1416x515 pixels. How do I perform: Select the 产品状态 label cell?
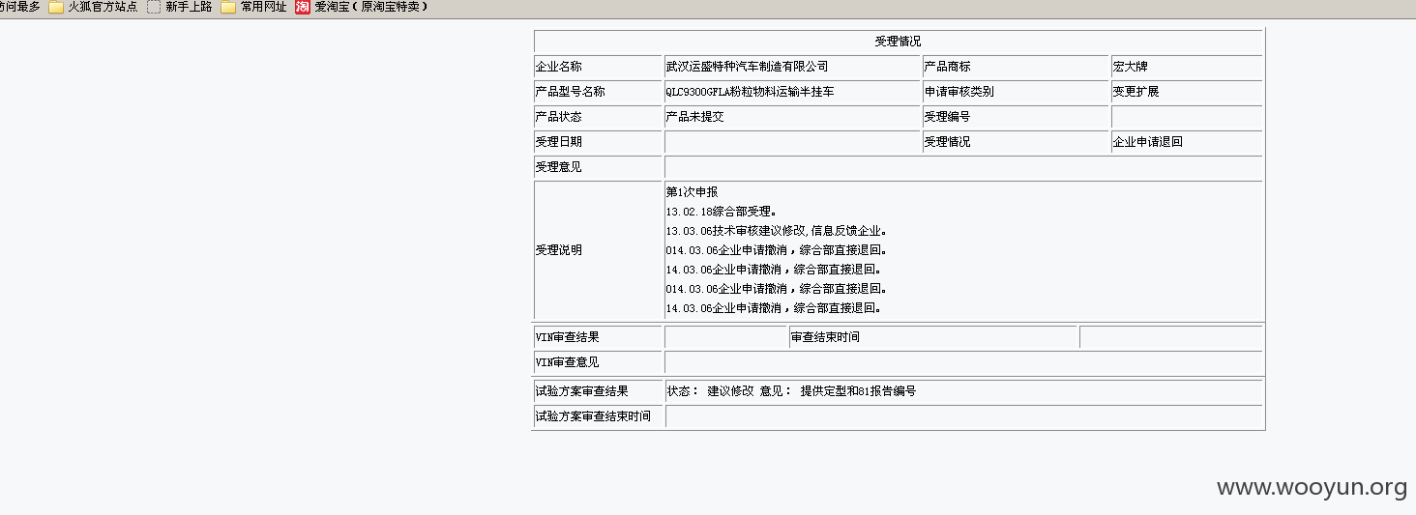[x=598, y=117]
